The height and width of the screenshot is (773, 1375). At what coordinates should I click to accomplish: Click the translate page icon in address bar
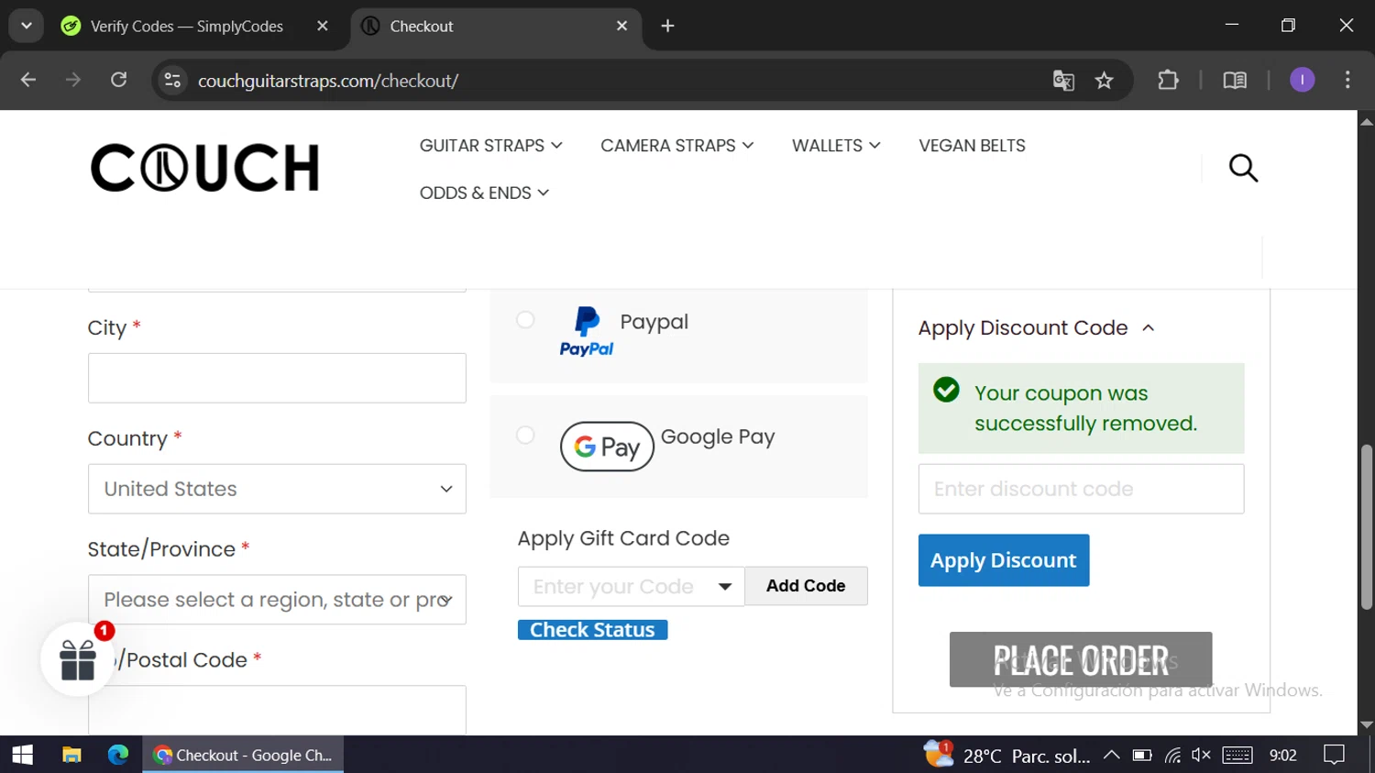[1063, 81]
